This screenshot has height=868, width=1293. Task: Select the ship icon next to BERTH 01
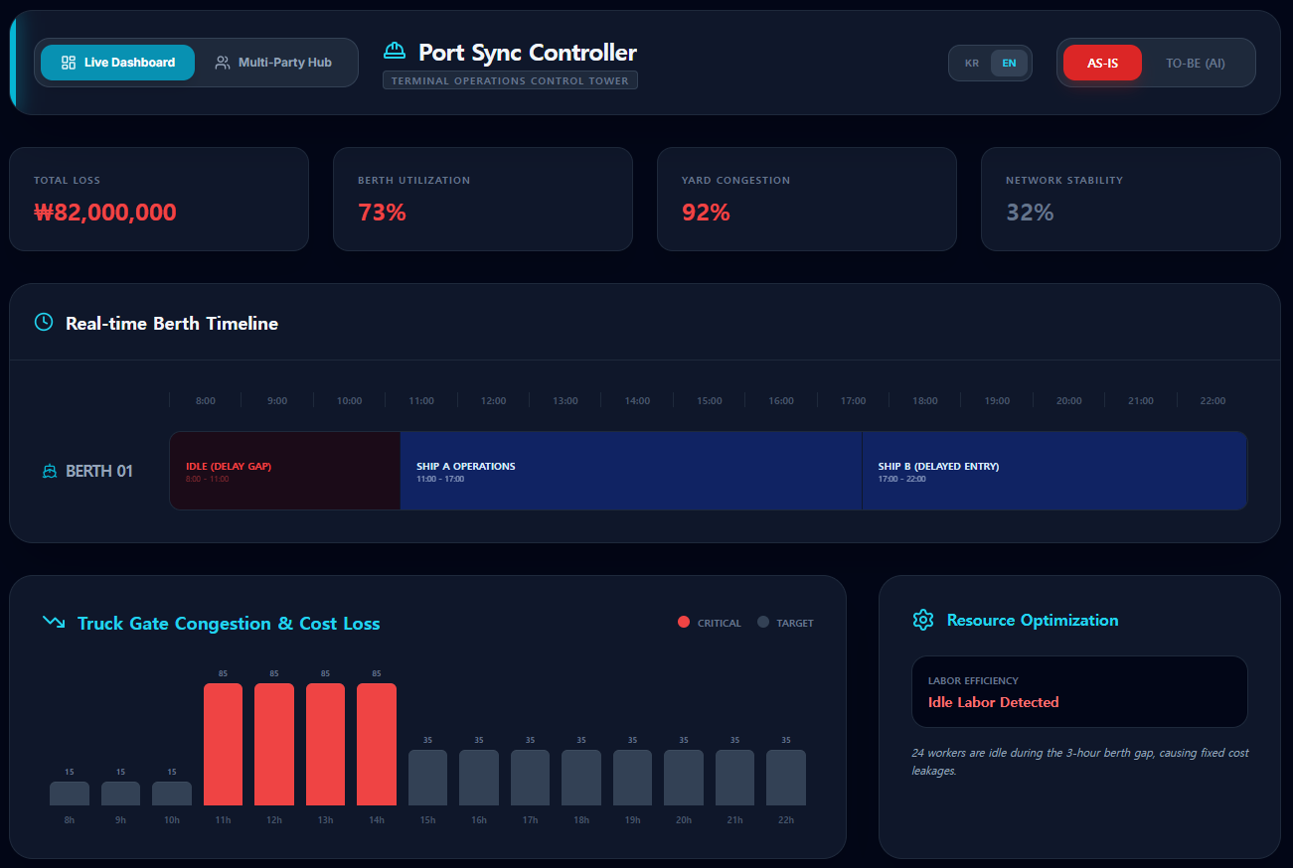49,471
